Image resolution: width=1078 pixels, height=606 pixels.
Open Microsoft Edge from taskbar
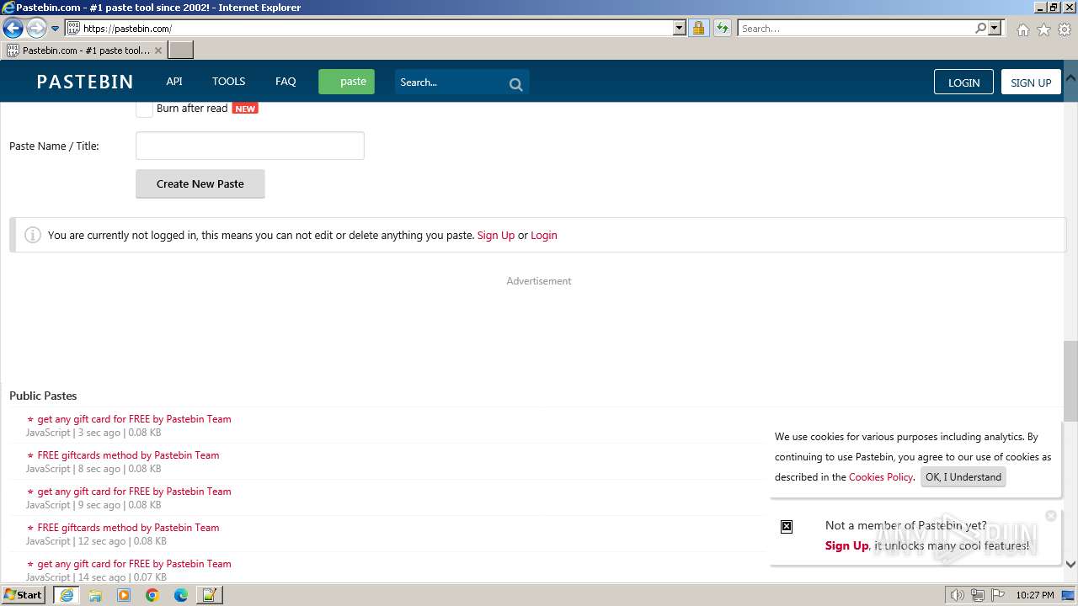pyautogui.click(x=181, y=595)
